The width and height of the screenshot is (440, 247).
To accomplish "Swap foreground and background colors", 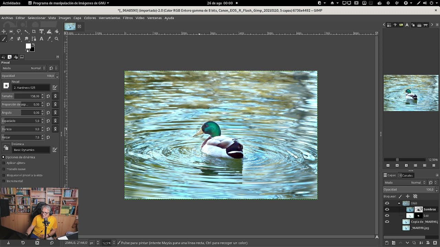I will [33, 45].
